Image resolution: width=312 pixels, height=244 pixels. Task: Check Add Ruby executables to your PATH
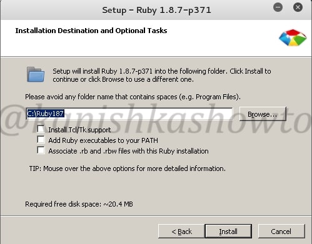[41, 140]
